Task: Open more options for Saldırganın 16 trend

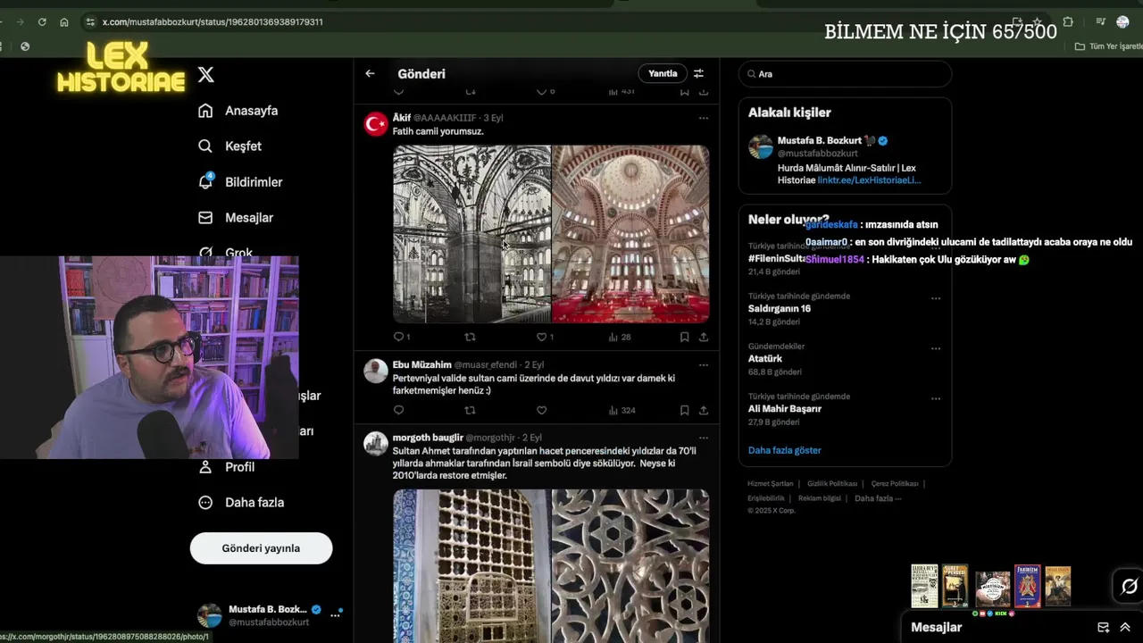Action: pyautogui.click(x=936, y=298)
